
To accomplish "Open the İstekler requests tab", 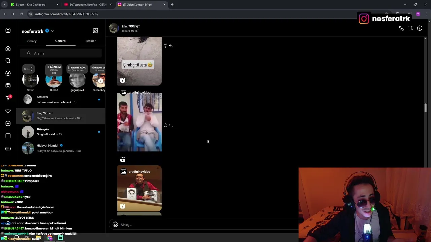I will pyautogui.click(x=90, y=41).
